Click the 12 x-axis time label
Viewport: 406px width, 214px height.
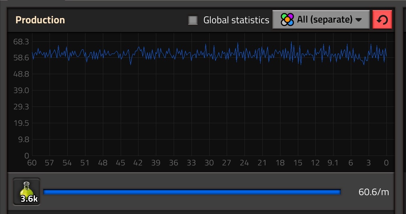click(x=315, y=163)
